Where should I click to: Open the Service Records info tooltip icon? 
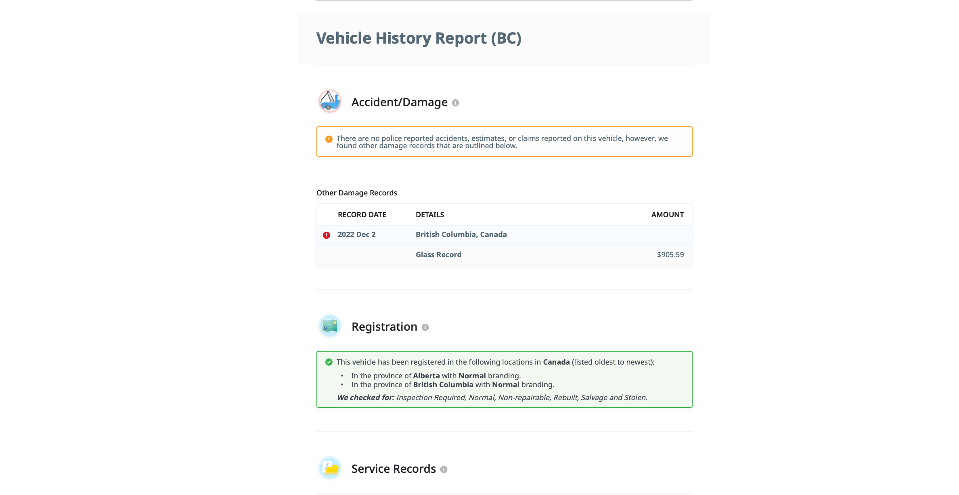click(444, 470)
